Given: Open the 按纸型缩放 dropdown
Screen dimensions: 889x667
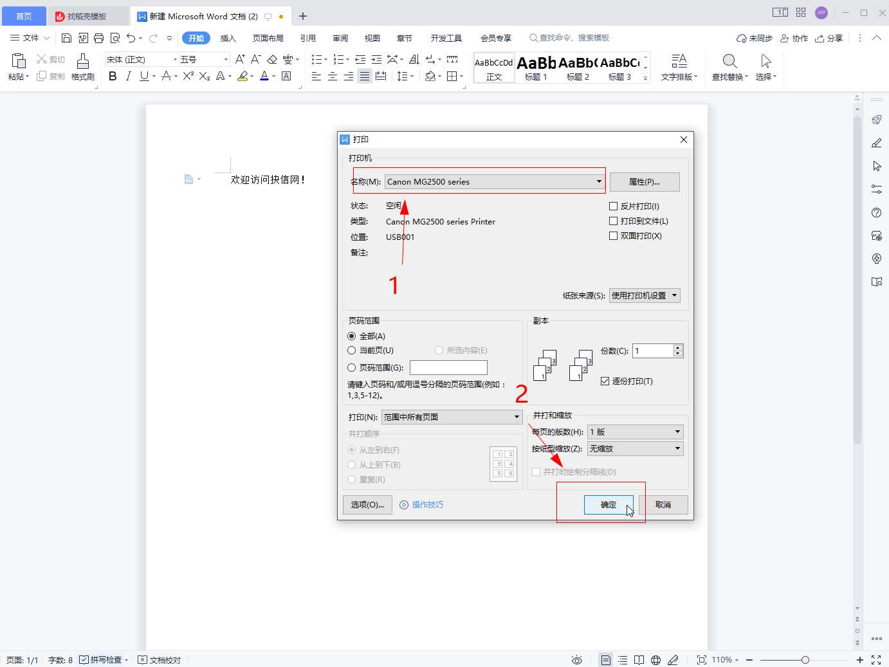Looking at the screenshot, I should (x=635, y=449).
